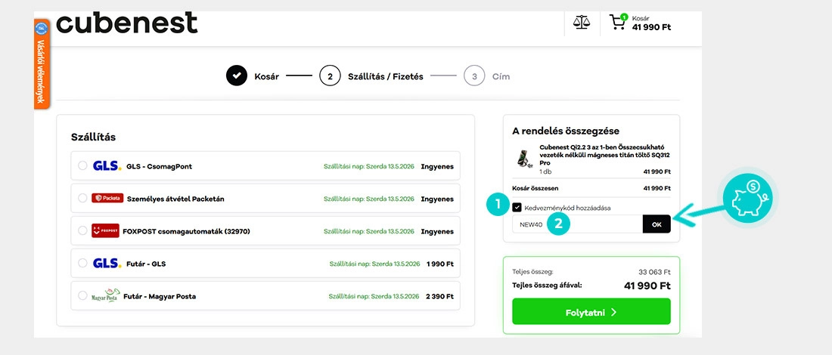Click Ingyenes in the FOXPOST row

click(437, 232)
